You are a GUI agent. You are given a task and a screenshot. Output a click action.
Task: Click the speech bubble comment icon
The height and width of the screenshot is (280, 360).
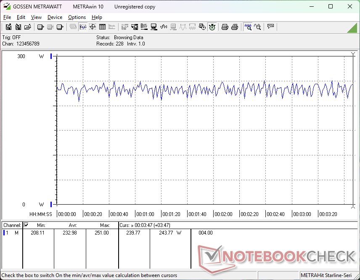point(271,27)
